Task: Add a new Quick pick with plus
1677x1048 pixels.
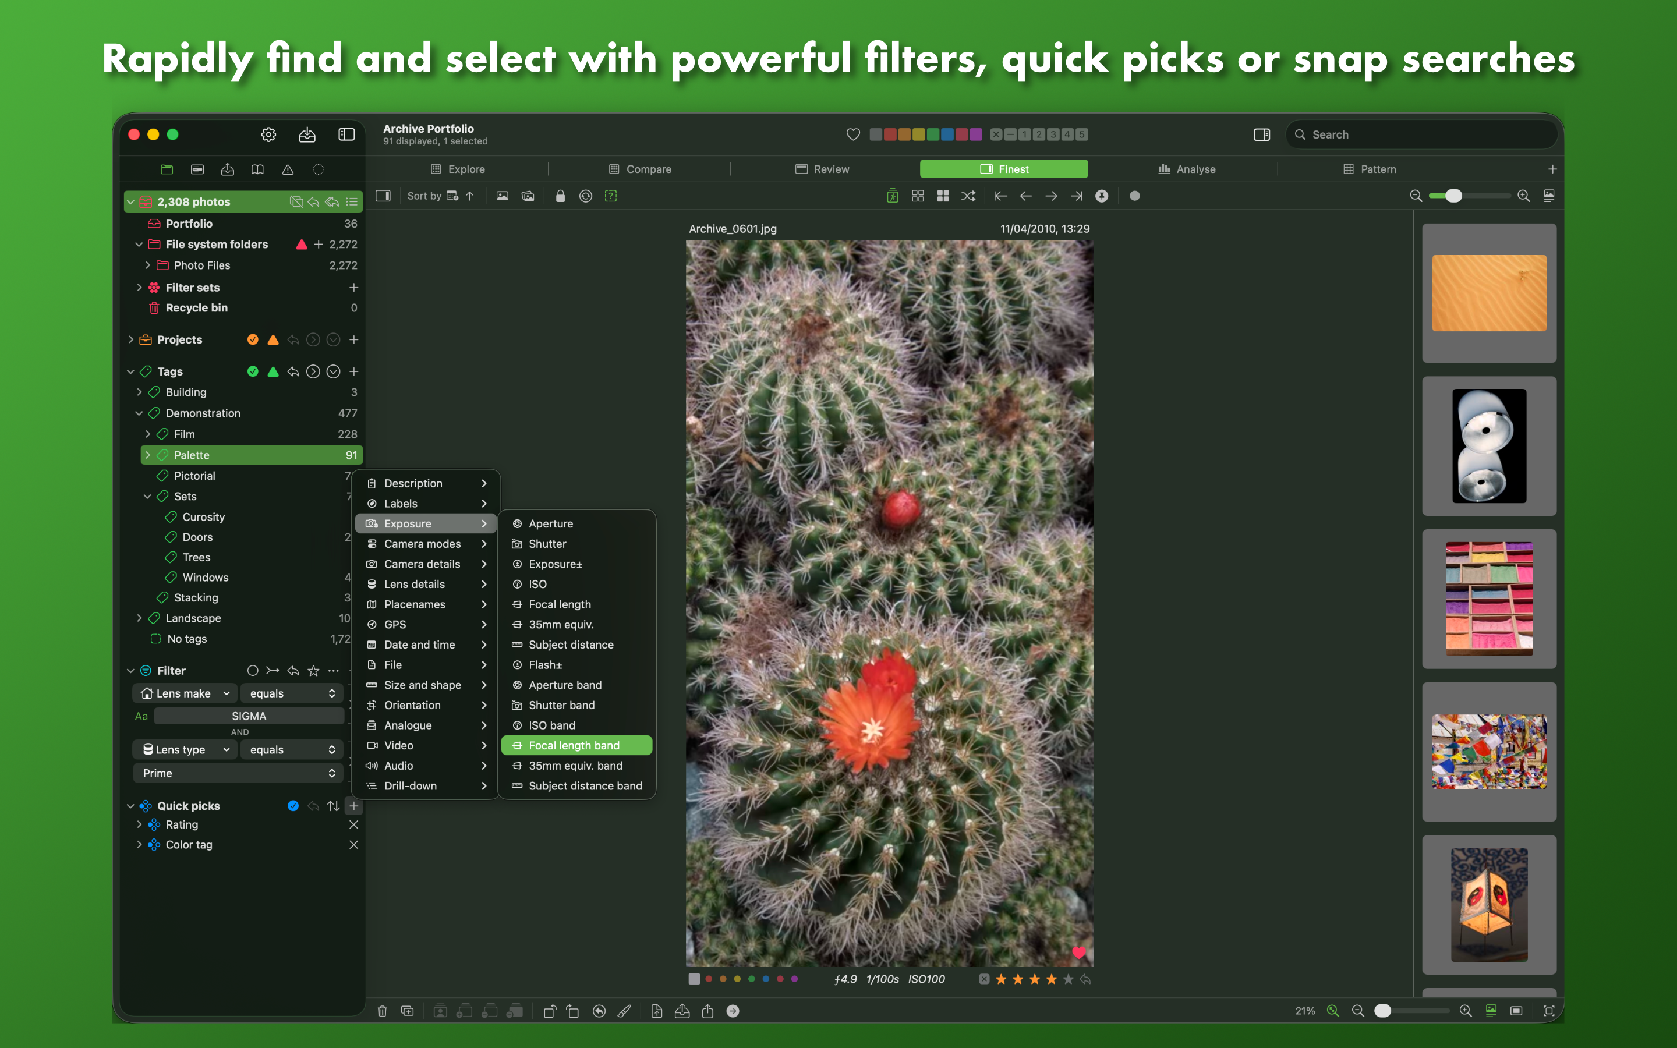Action: (353, 805)
